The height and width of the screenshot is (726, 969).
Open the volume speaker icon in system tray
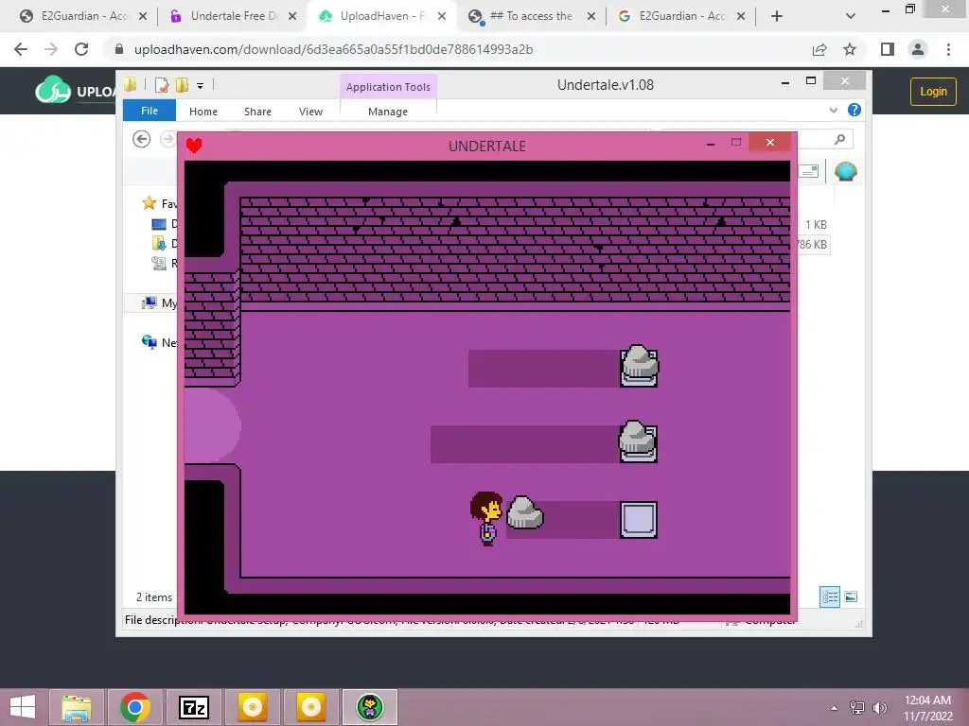(879, 707)
